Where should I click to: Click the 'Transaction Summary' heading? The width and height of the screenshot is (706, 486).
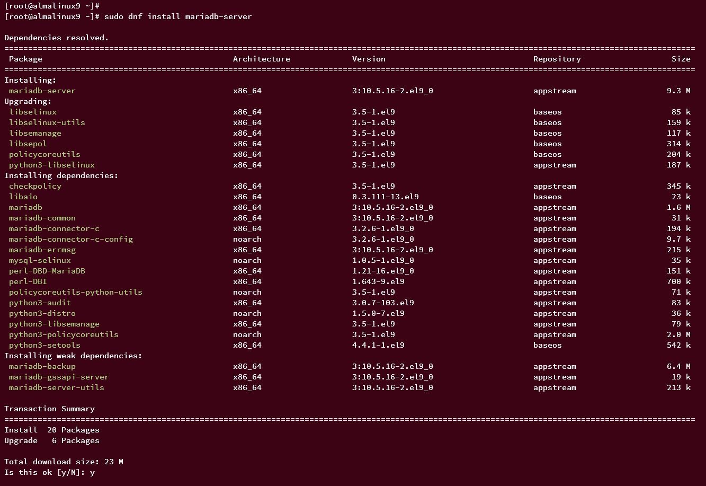tap(49, 409)
